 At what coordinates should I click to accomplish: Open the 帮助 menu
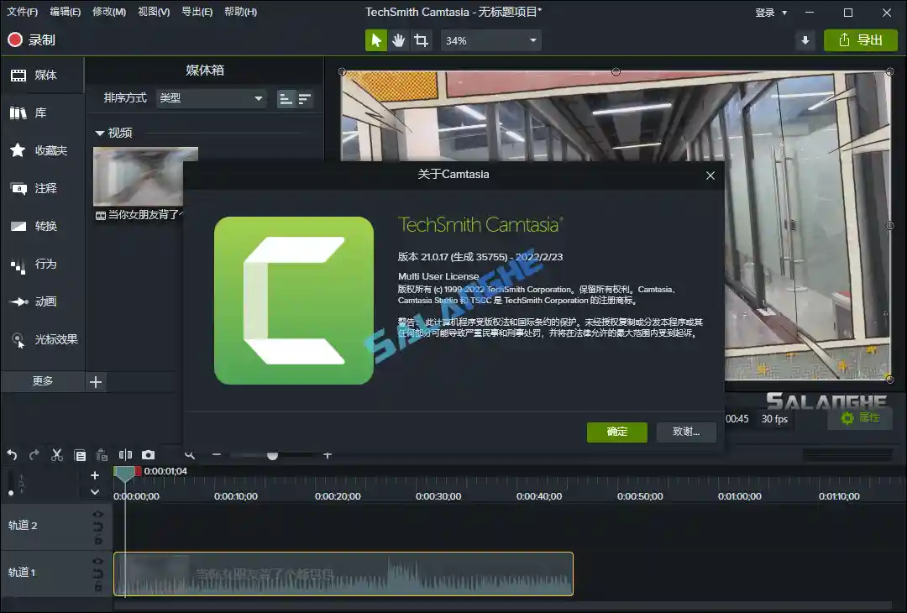pyautogui.click(x=238, y=12)
